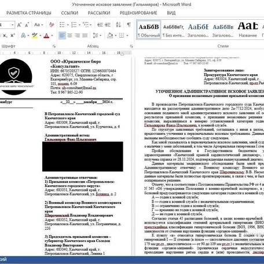264x264 pixels.
Task: Apply bulleted list formatting
Action: click(62, 25)
